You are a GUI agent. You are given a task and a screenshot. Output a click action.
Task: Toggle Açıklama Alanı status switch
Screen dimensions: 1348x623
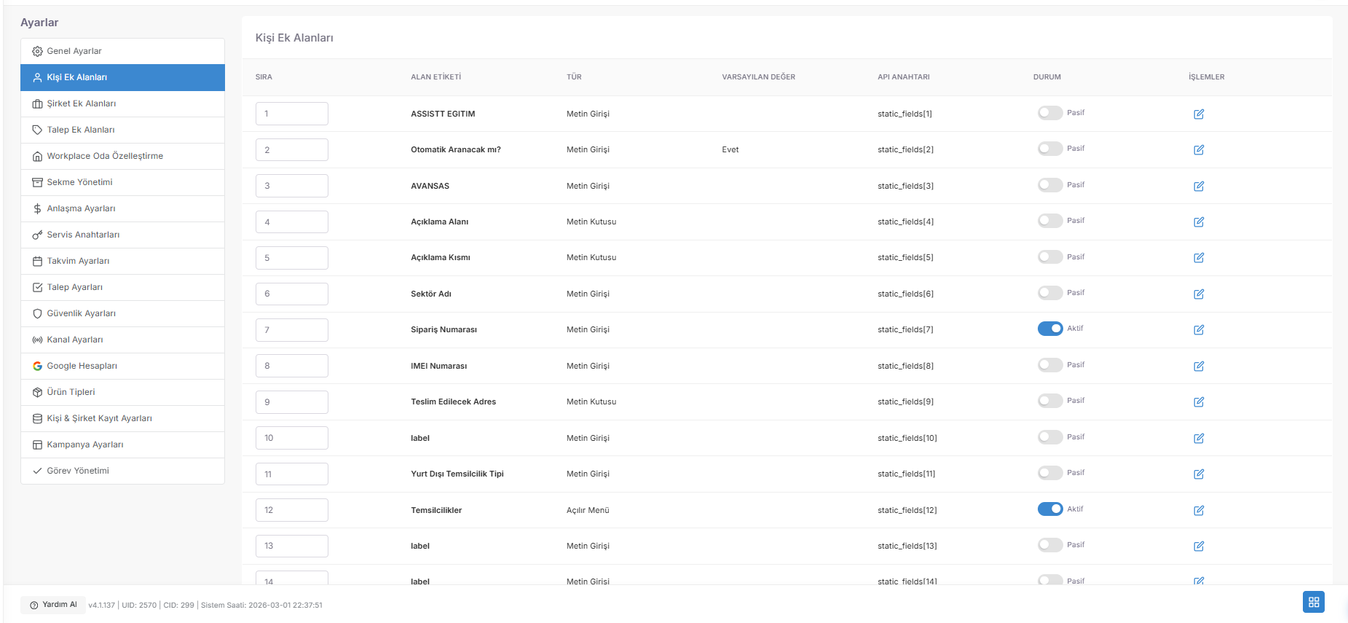pos(1050,221)
